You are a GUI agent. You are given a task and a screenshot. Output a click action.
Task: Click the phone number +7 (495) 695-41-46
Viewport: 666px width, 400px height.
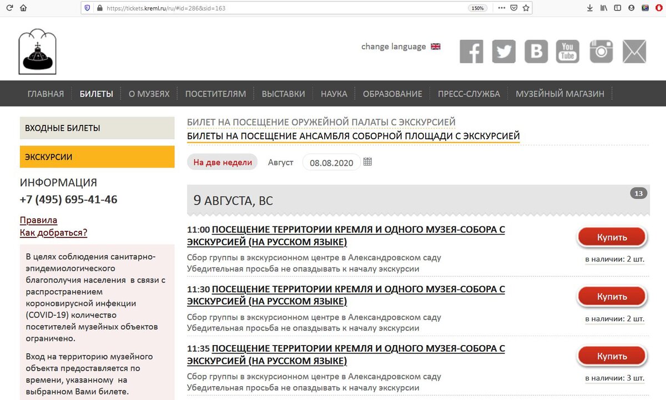pos(68,200)
